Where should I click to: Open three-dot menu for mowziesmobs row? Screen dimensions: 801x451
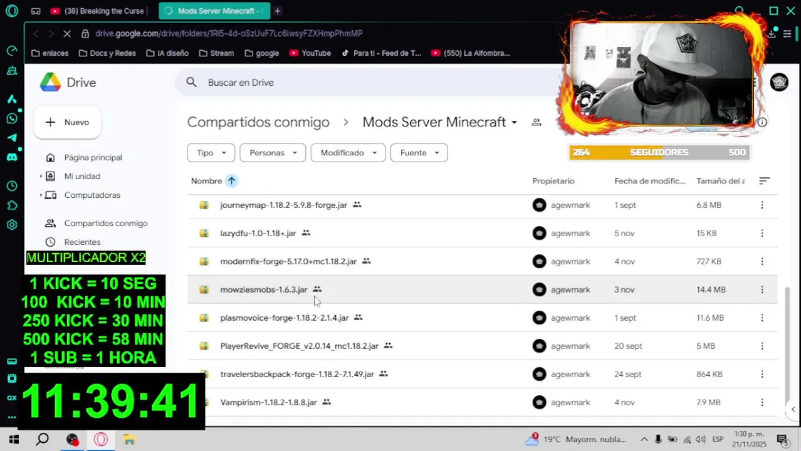pos(762,289)
